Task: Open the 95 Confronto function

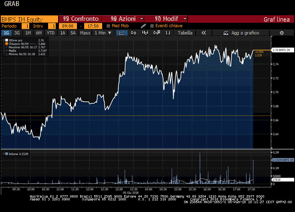Action: 81,19
